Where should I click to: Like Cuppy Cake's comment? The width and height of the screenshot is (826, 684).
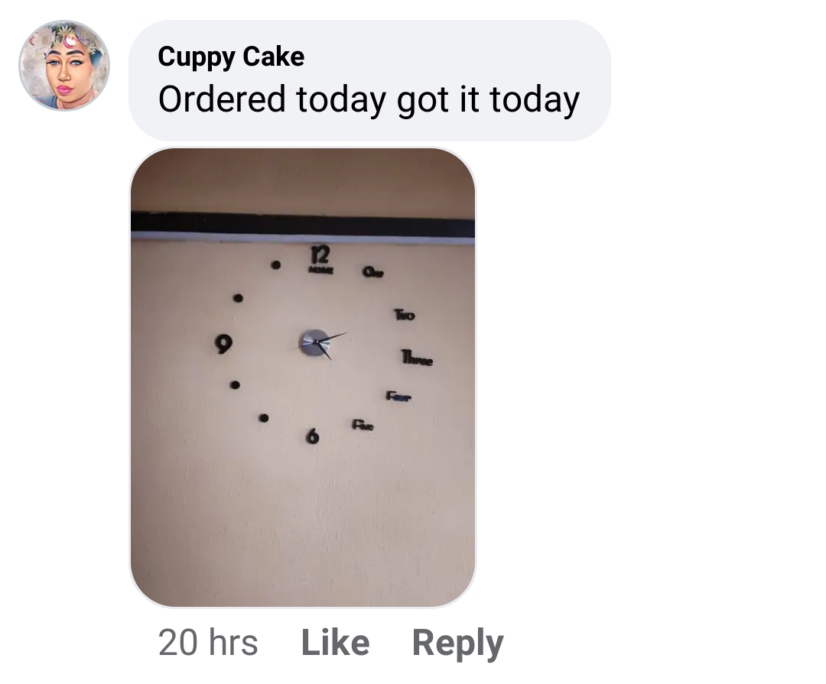click(335, 643)
